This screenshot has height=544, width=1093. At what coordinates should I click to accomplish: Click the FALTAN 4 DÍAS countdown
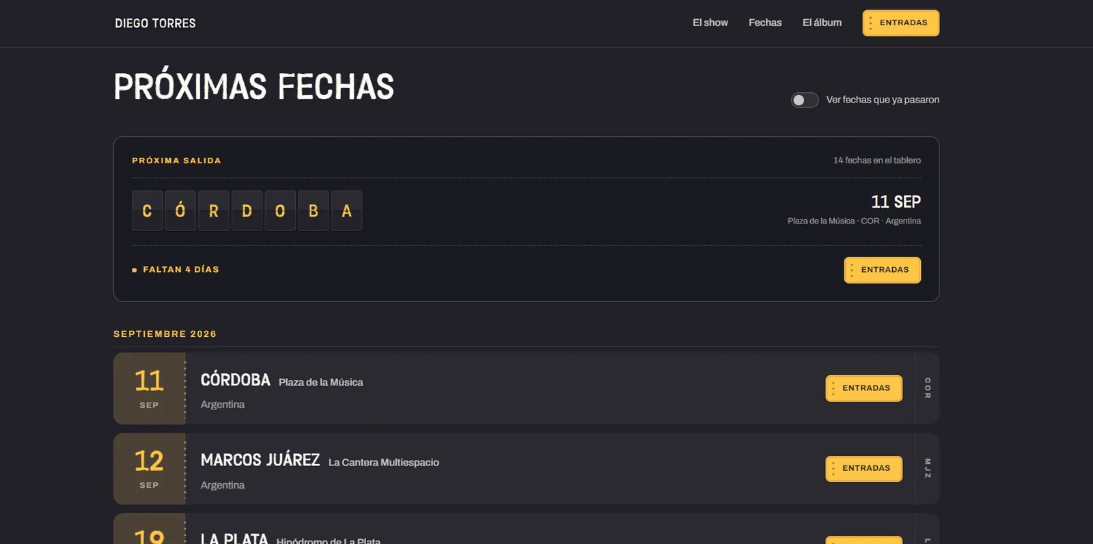176,270
